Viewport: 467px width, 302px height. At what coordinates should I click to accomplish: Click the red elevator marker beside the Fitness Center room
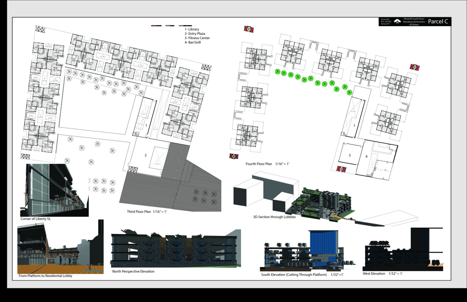[x=341, y=169]
